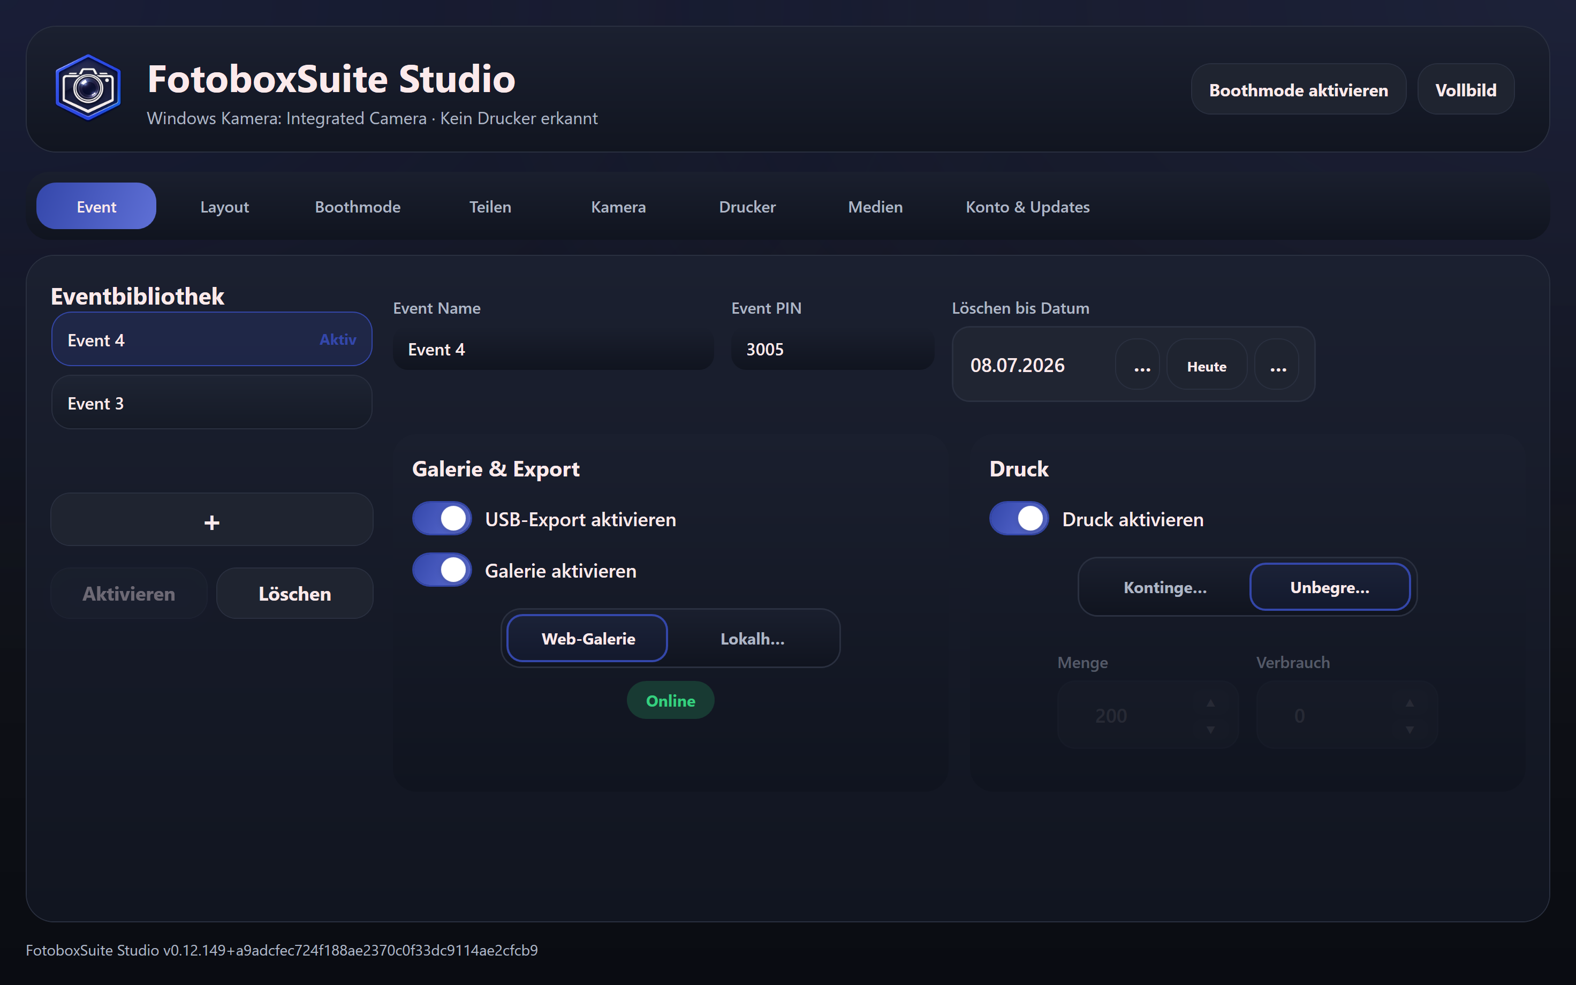Click the Event PIN field showing 3005
This screenshot has width=1576, height=985.
coord(832,349)
